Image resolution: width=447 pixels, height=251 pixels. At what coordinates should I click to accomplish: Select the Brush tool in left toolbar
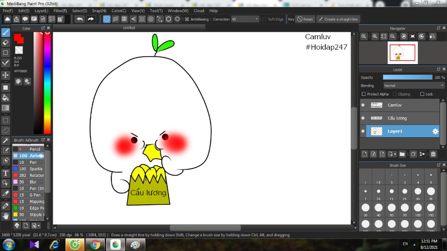coord(6,32)
